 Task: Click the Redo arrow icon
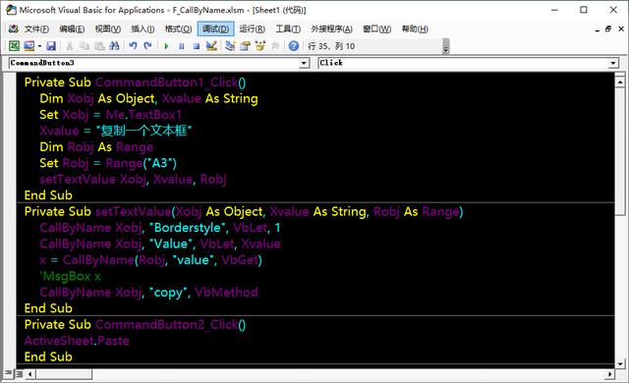(x=148, y=46)
